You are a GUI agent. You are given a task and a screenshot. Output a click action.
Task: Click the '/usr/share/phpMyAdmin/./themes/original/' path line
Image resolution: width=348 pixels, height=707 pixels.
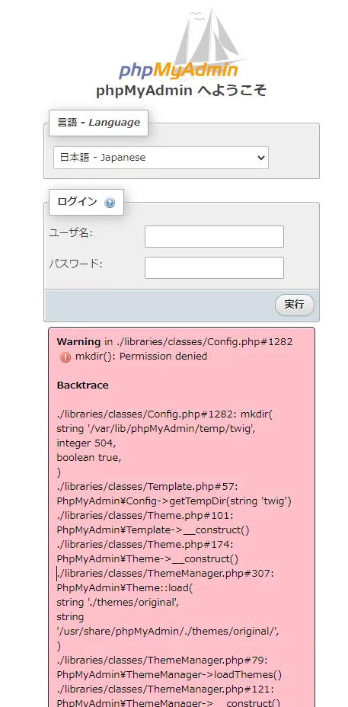click(168, 632)
